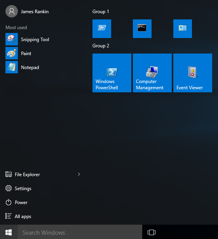This screenshot has width=218, height=239.
Task: Open the Control Panel tile
Action: click(183, 29)
